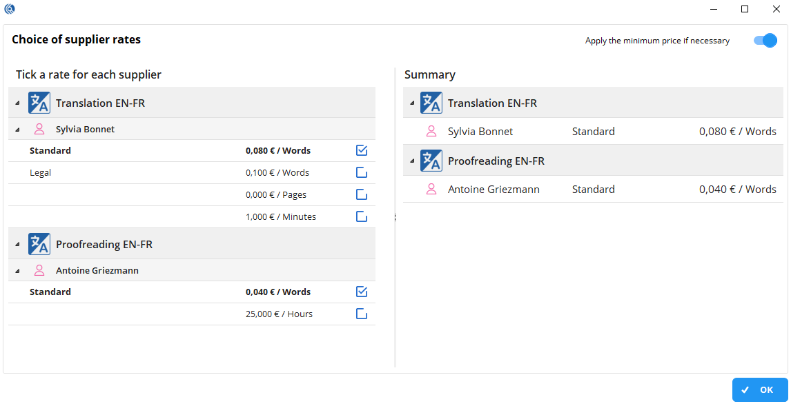
Task: Select Sylvia Bonnet row in Summary
Action: [x=594, y=132]
